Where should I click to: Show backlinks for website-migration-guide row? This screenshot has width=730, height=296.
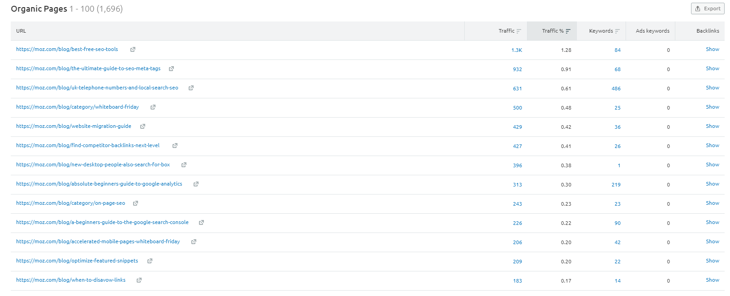point(713,126)
